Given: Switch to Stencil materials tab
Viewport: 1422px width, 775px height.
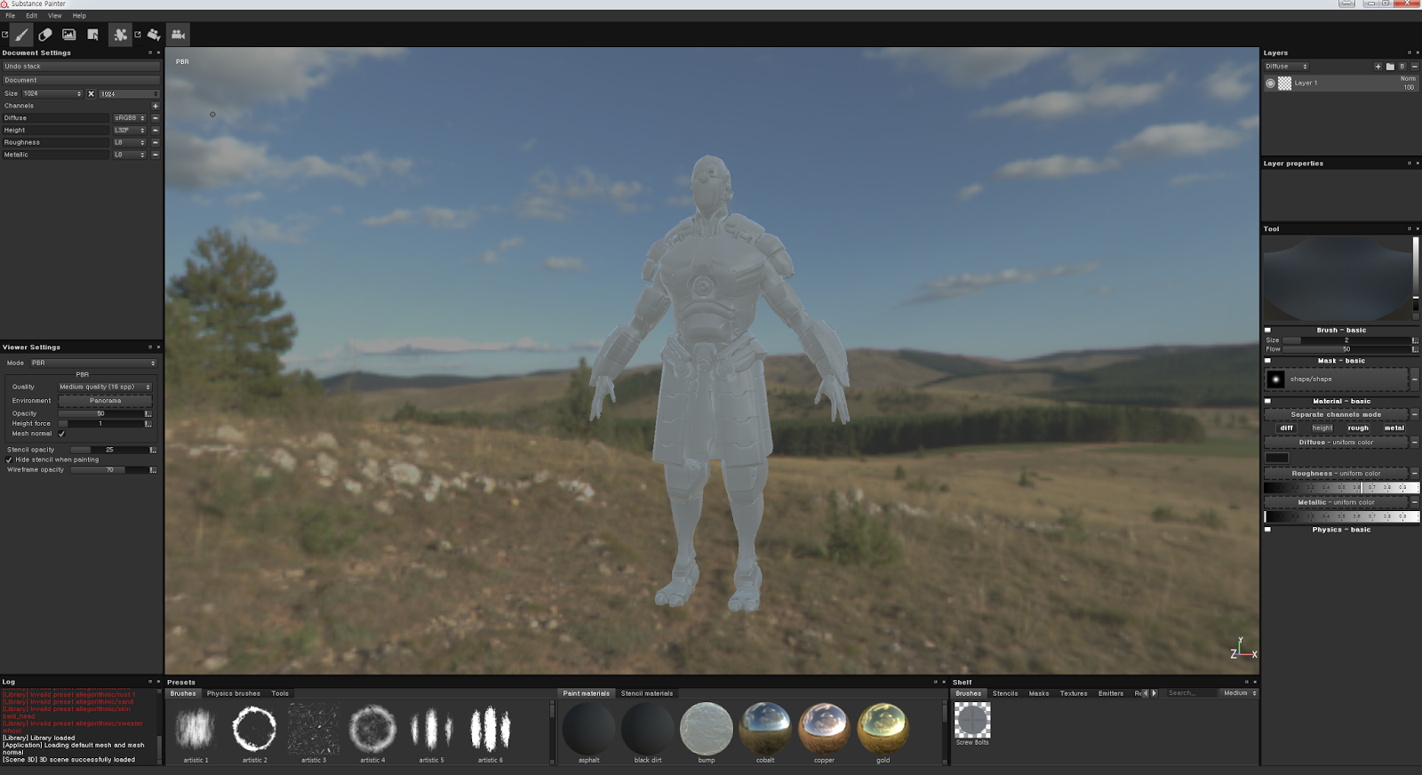Looking at the screenshot, I should click(647, 693).
